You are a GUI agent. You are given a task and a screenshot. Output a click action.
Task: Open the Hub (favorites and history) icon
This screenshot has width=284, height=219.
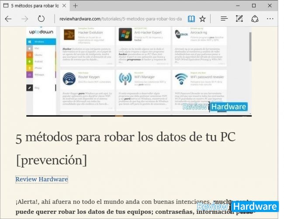[224, 18]
